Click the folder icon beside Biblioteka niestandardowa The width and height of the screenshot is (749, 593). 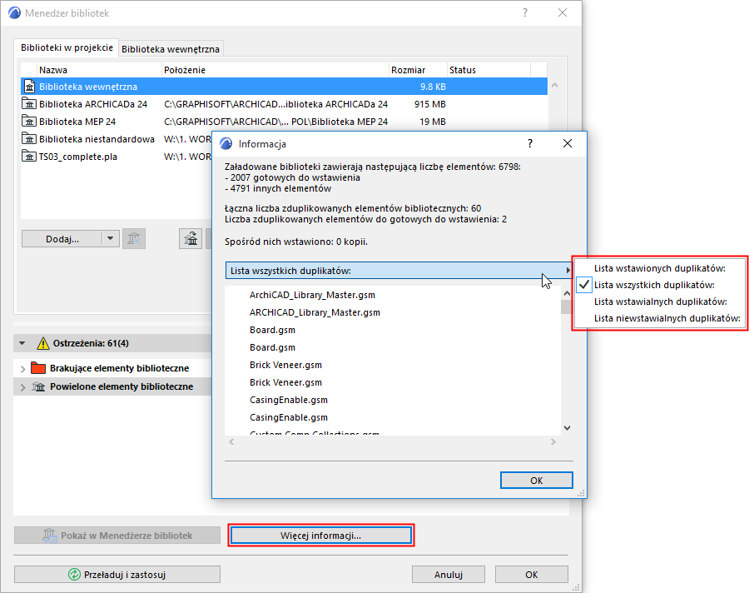29,139
